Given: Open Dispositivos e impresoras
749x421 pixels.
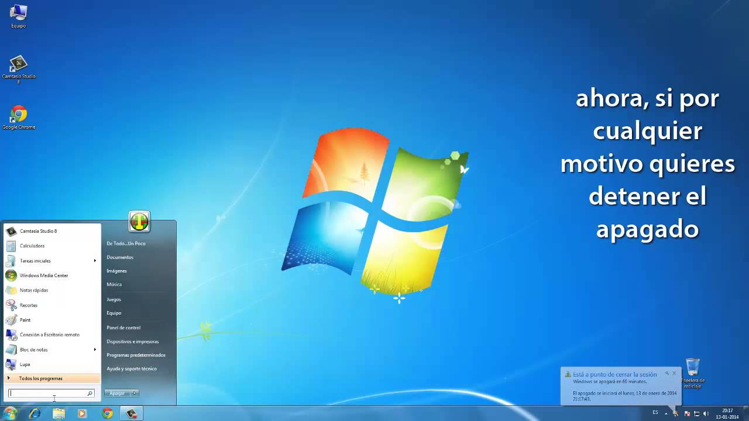Looking at the screenshot, I should pyautogui.click(x=132, y=341).
